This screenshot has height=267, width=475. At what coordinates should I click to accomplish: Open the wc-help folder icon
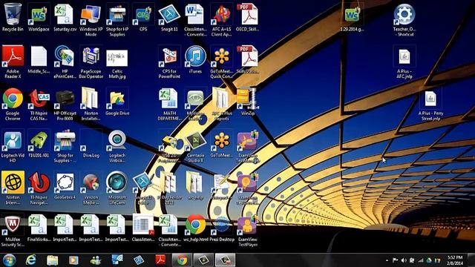tap(195, 185)
